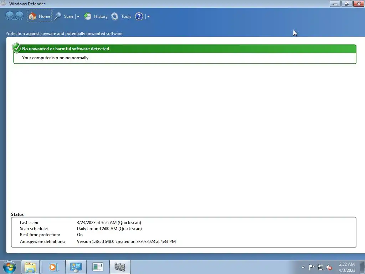Image resolution: width=365 pixels, height=274 pixels.
Task: Launch Windows Media Player from taskbar
Action: [x=53, y=267]
